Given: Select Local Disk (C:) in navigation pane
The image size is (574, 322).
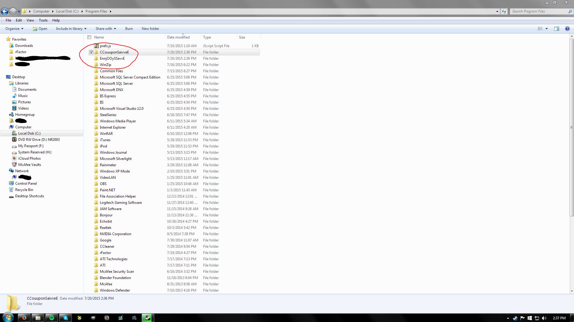Looking at the screenshot, I should (x=29, y=133).
